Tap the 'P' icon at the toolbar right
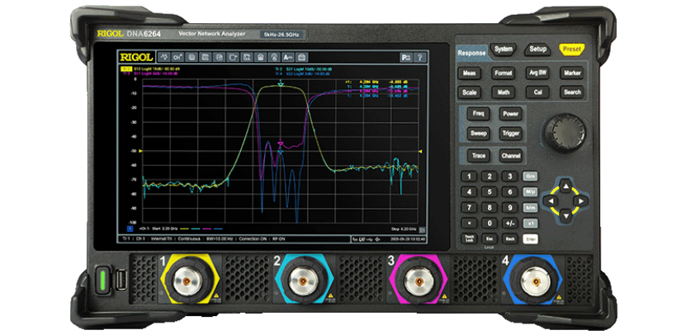Viewport: 686px width, 335px height. tap(405, 57)
